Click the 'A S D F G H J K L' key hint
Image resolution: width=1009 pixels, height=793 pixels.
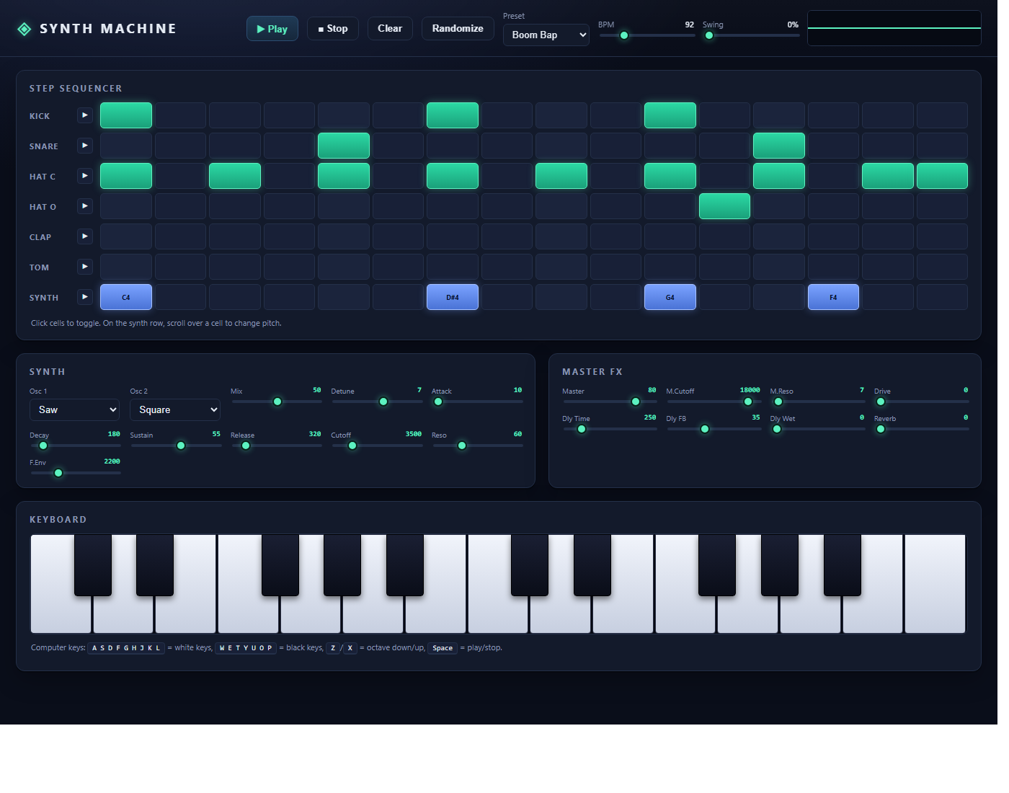click(126, 648)
